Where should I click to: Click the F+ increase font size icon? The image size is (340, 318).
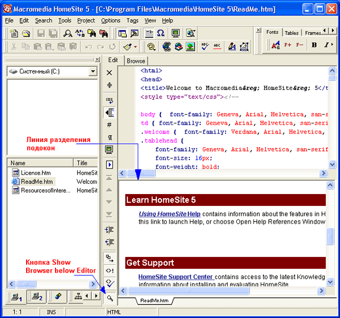click(288, 45)
